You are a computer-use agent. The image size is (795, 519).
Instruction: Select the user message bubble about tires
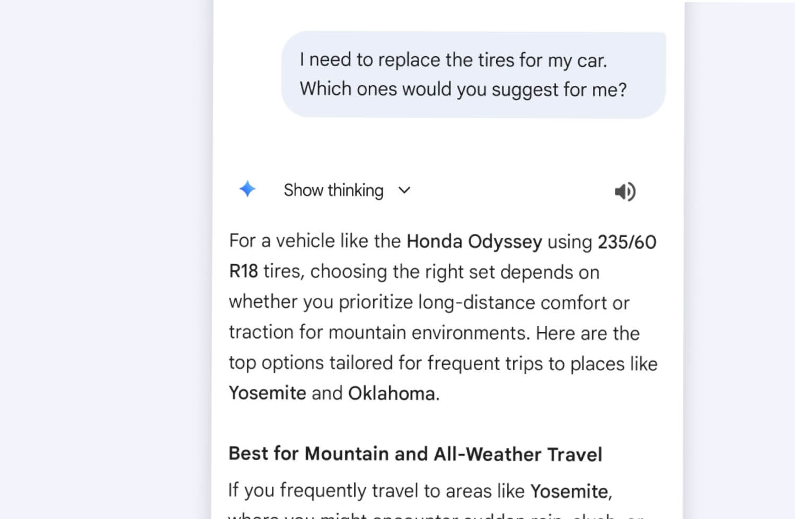point(473,75)
